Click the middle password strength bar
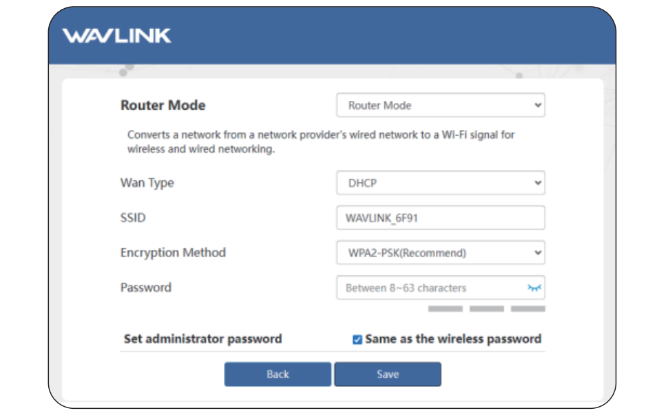The width and height of the screenshot is (668, 419). [x=487, y=309]
